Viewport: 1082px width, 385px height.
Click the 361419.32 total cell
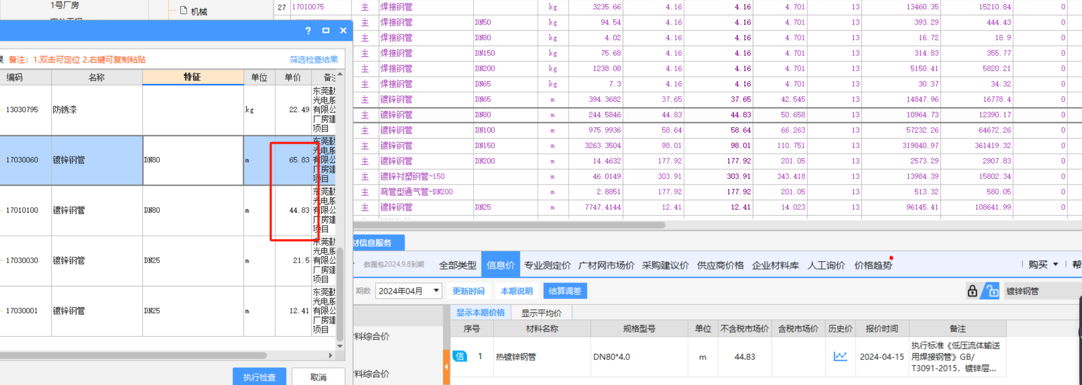(x=976, y=146)
